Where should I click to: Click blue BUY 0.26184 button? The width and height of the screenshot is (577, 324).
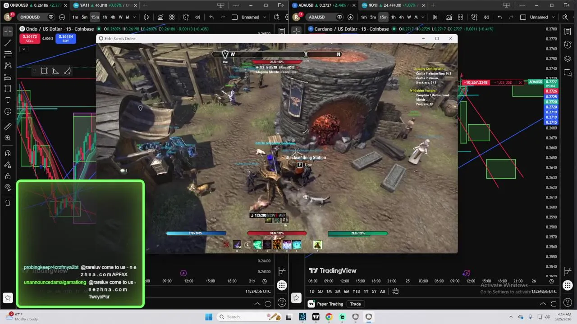click(65, 39)
